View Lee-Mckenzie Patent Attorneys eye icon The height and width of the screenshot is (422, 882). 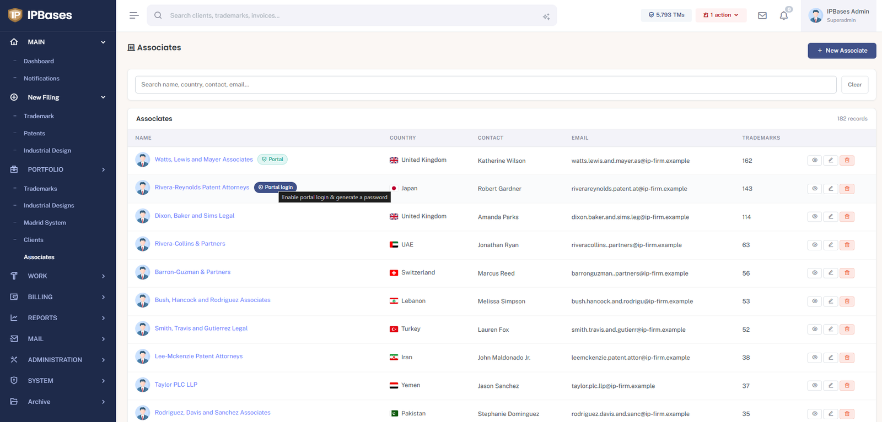[x=815, y=358]
